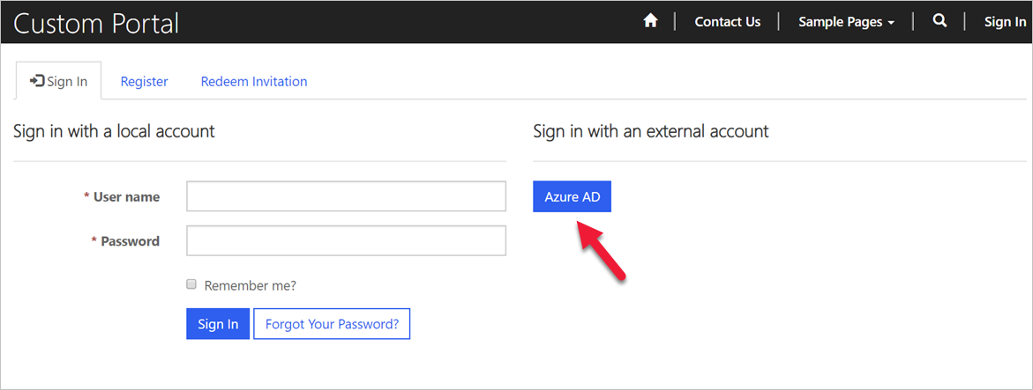The image size is (1033, 390).
Task: Open the Contact Us page
Action: pos(727,22)
